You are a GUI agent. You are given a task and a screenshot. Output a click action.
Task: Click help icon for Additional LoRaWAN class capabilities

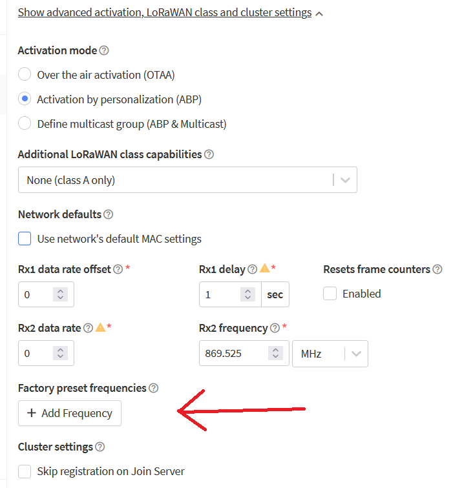coord(209,154)
